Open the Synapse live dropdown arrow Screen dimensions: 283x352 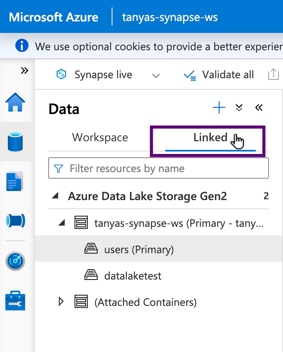pos(156,76)
